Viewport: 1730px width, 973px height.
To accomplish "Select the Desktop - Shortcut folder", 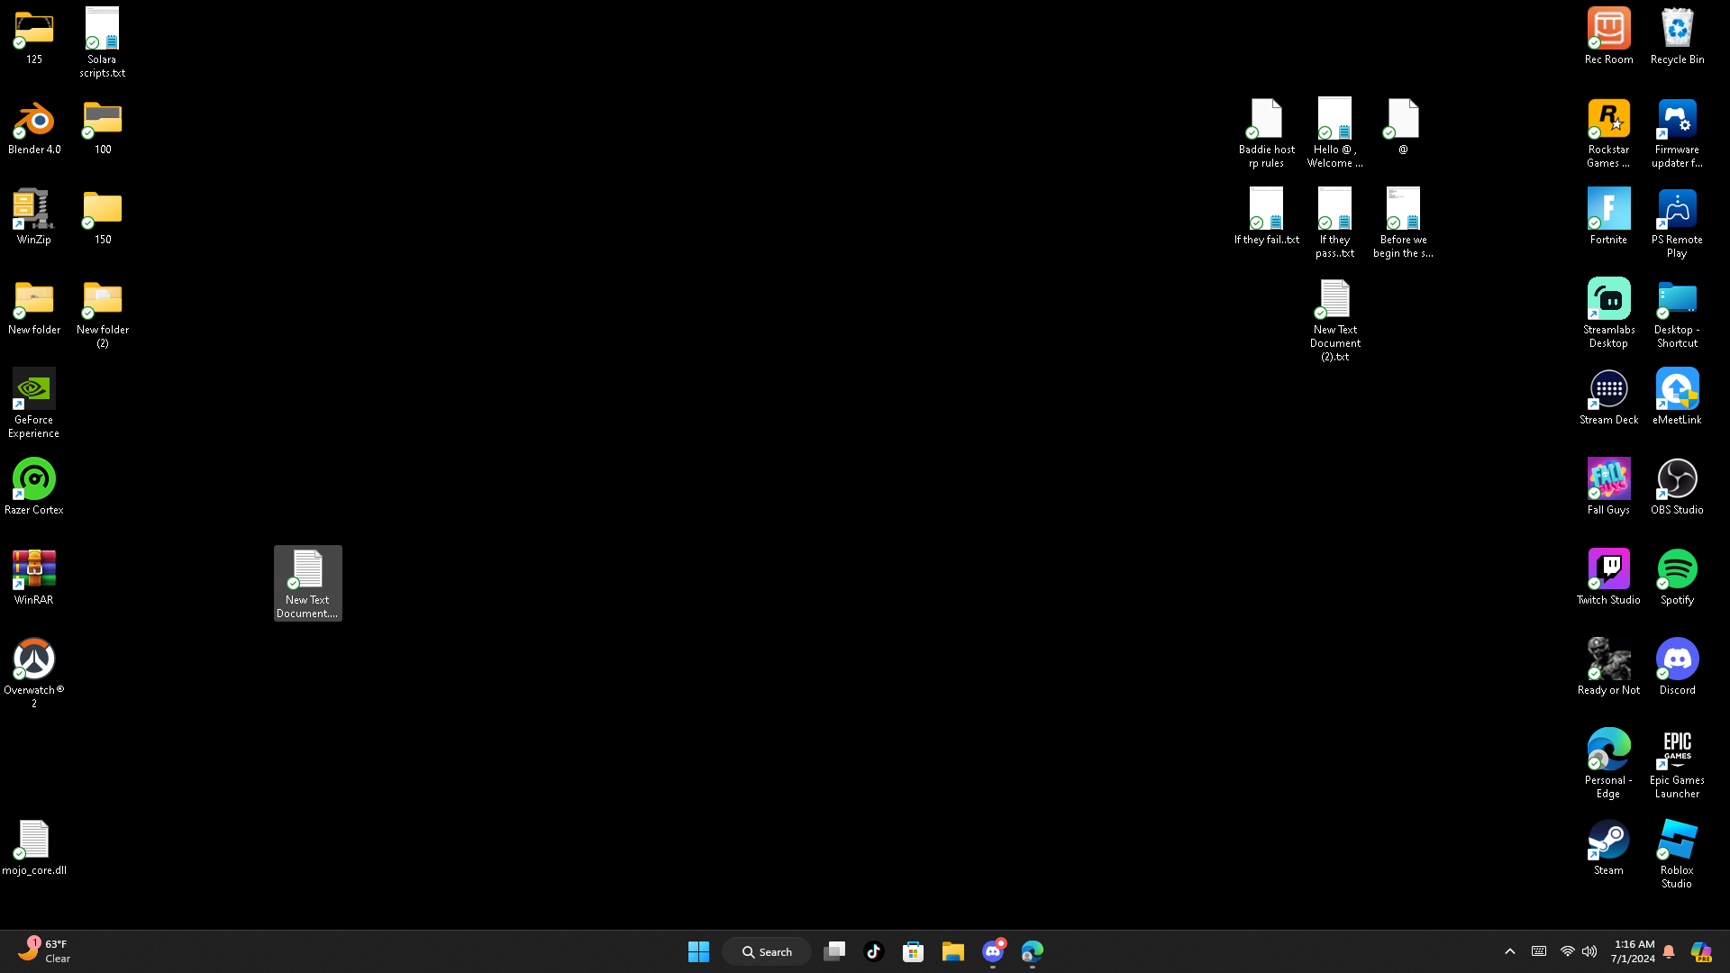I will click(x=1678, y=314).
